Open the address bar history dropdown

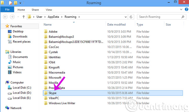(126, 17)
